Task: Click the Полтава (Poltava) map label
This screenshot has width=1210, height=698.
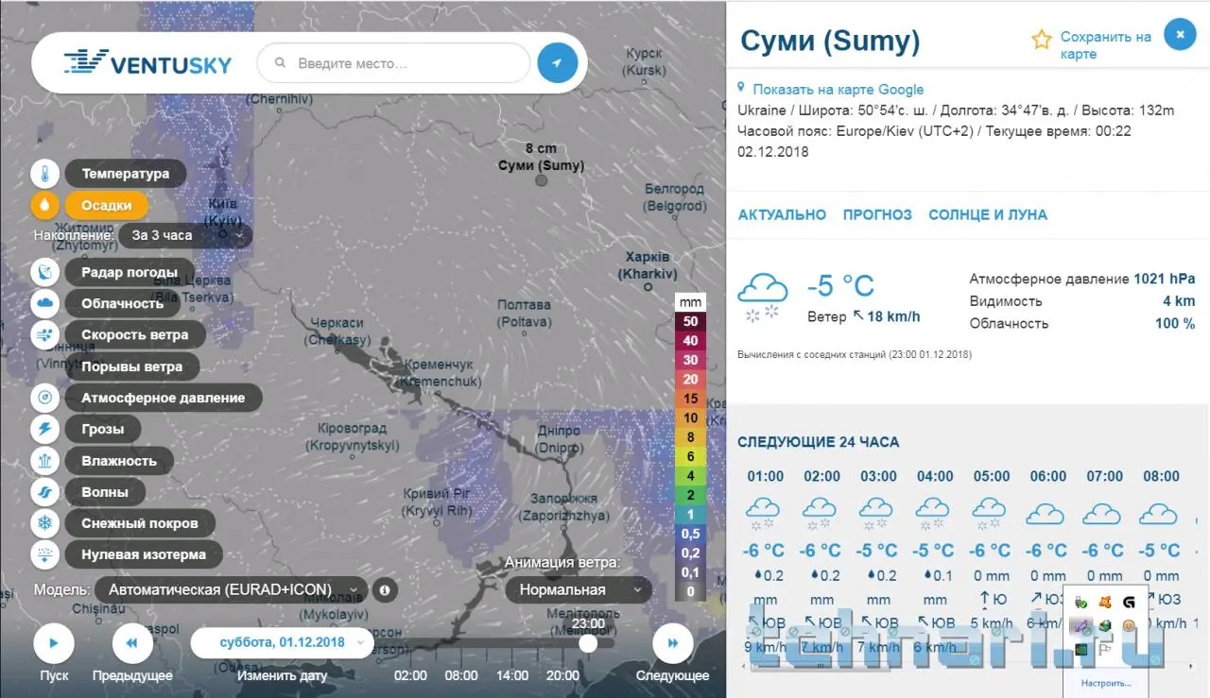Action: pos(525,314)
